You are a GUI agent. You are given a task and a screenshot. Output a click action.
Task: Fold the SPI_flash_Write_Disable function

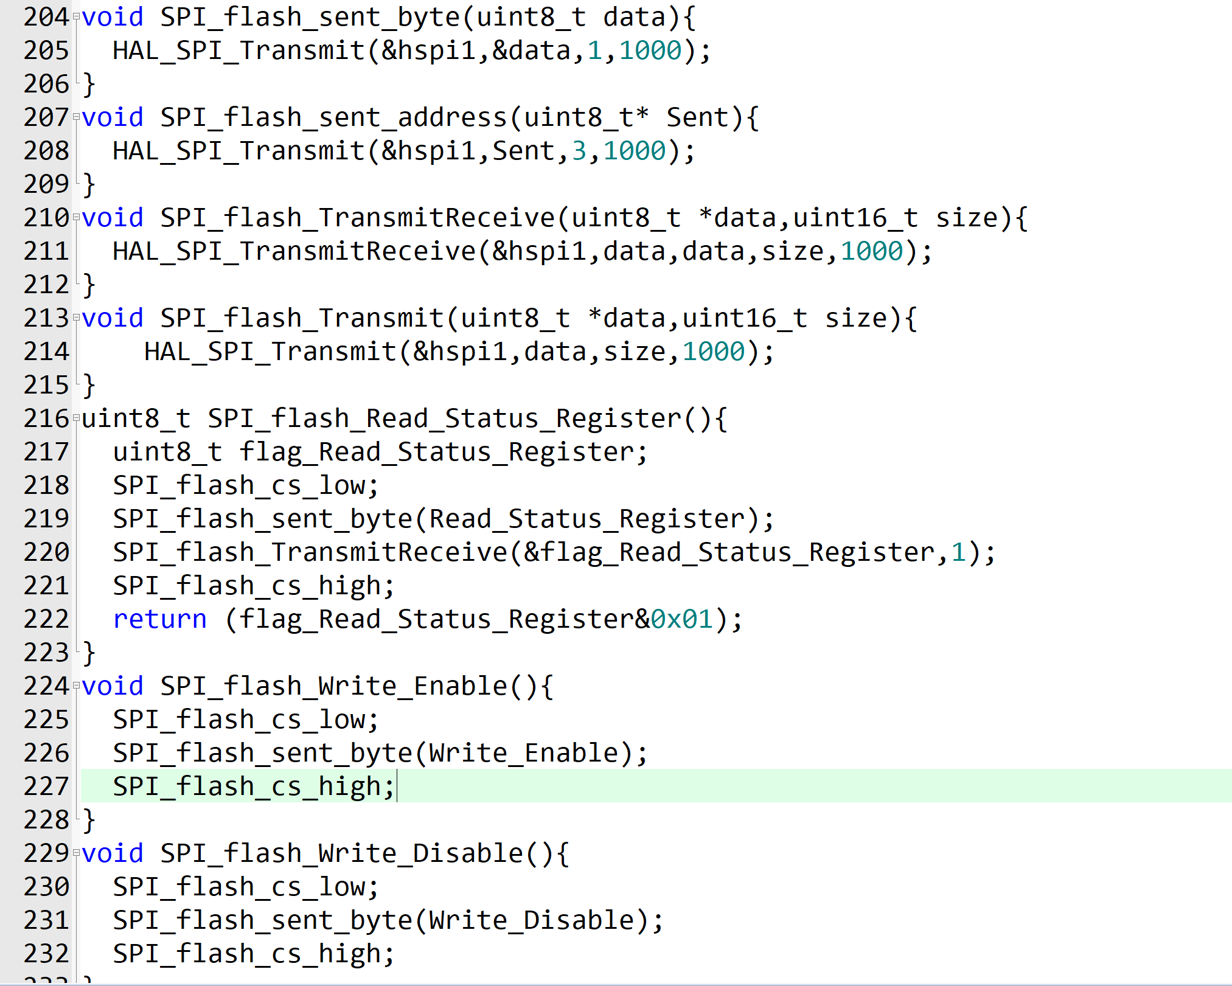(76, 853)
